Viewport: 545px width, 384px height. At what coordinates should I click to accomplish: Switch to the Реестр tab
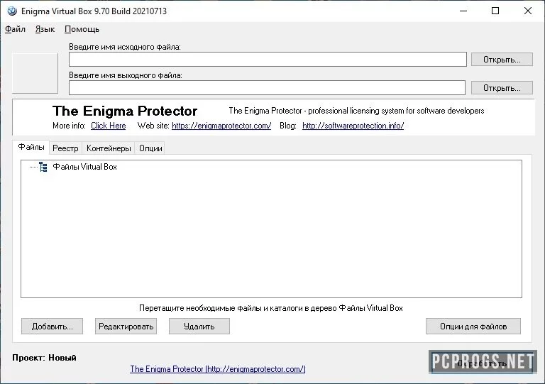point(65,148)
